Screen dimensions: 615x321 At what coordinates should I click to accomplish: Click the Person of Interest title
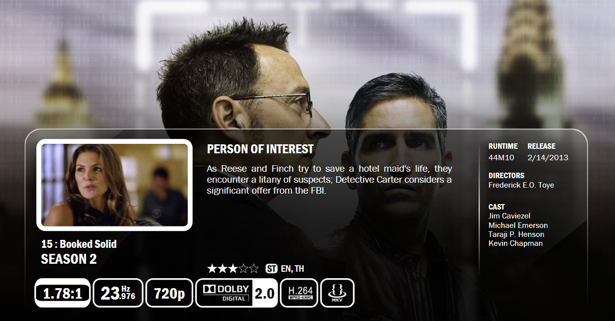[x=260, y=149]
